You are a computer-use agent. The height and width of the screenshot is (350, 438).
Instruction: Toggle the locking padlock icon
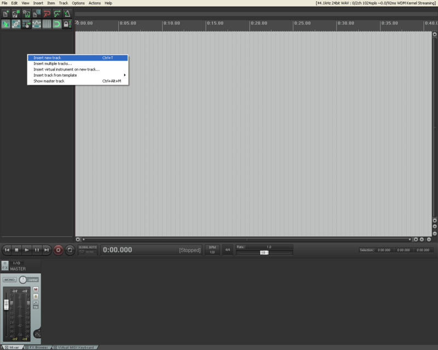[x=67, y=24]
